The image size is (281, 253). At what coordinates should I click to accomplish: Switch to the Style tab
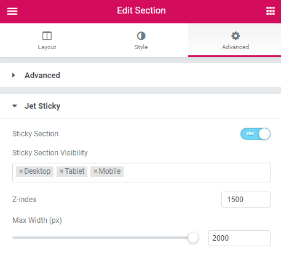pos(141,41)
